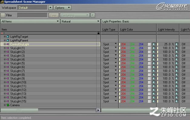Select the SkyLight (1) row
The image size is (190, 120).
click(x=50, y=48)
